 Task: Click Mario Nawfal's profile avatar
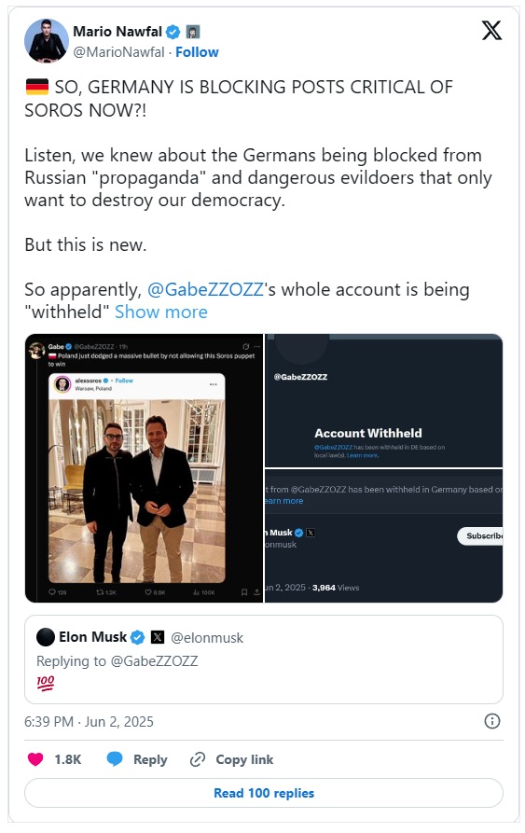click(47, 41)
